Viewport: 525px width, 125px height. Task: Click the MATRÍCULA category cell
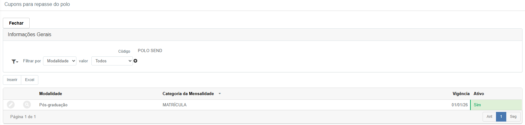pos(174,105)
